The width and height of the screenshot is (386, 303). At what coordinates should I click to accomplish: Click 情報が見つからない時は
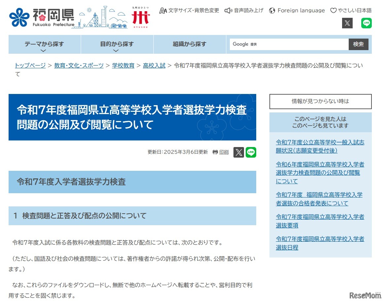320,102
